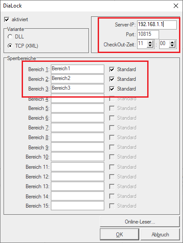This screenshot has width=183, height=243.
Task: Click the Bereich 3 text field
Action: click(77, 88)
